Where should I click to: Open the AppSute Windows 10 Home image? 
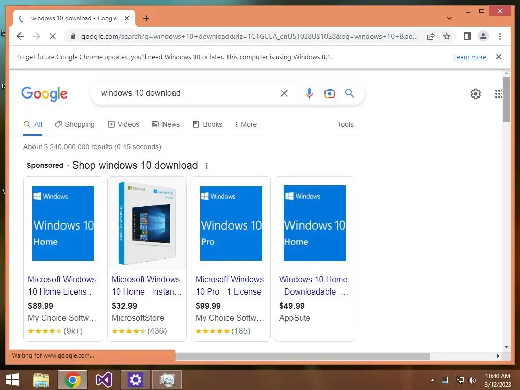315,223
